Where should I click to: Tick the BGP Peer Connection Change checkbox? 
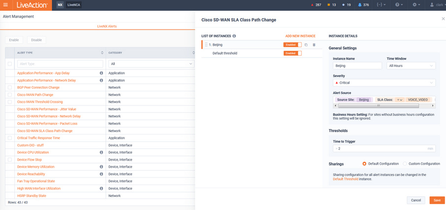10,87
